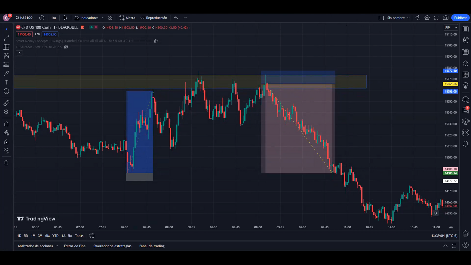Viewport: 471px width, 265px height.
Task: Select the trend line drawing tool
Action: (x=6, y=38)
